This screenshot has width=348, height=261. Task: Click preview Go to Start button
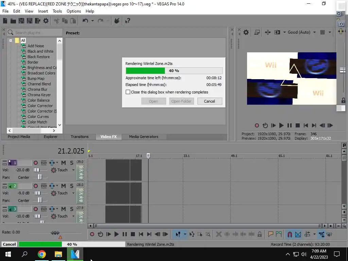306,125
